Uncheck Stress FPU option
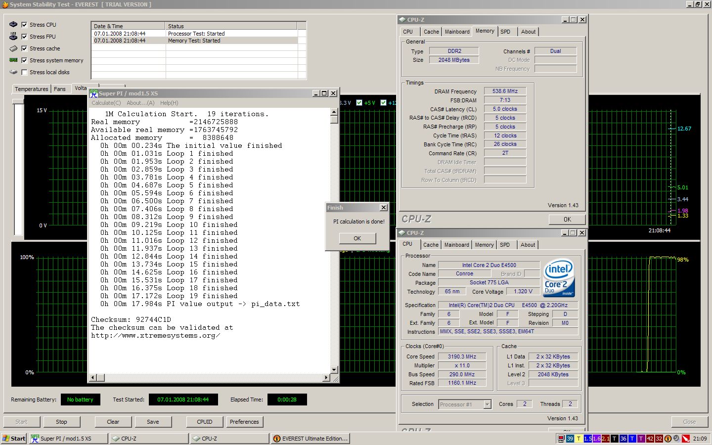712x445 pixels. click(24, 37)
